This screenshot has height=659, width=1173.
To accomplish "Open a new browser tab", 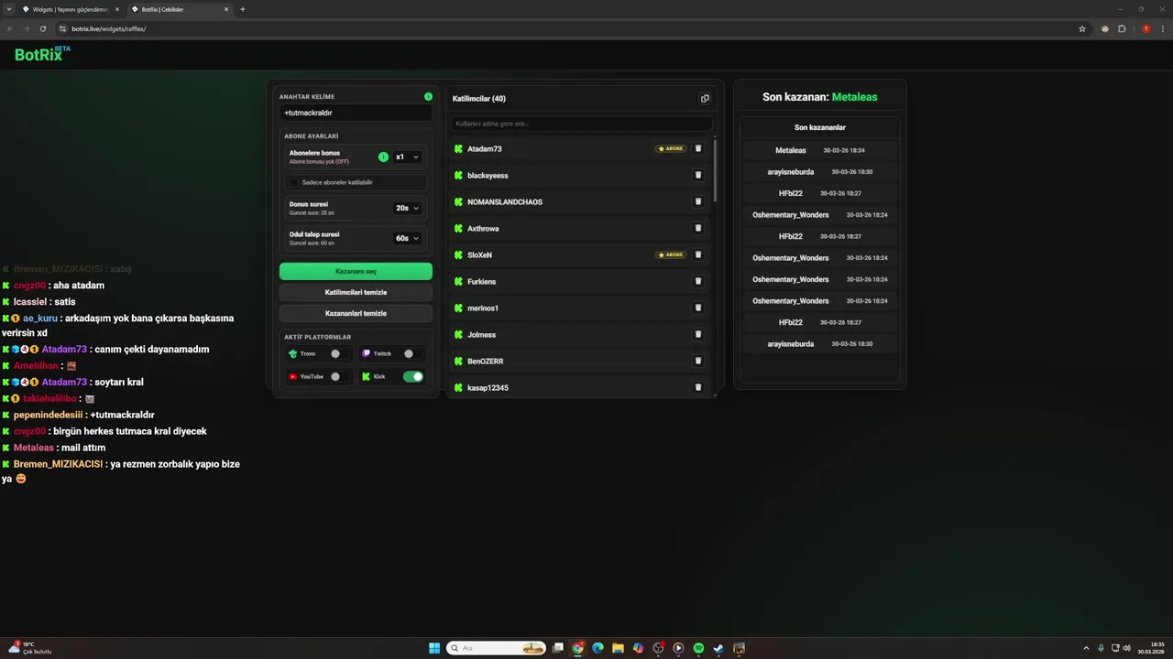I will (x=243, y=9).
